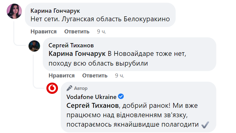The height and width of the screenshot is (133, 236).
Task: Click the Vodafone logo avatar
Action: [52, 89]
